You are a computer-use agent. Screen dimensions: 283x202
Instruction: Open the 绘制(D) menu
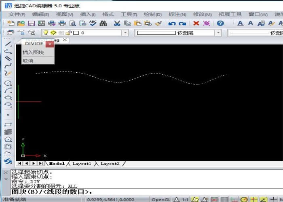pyautogui.click(x=152, y=14)
